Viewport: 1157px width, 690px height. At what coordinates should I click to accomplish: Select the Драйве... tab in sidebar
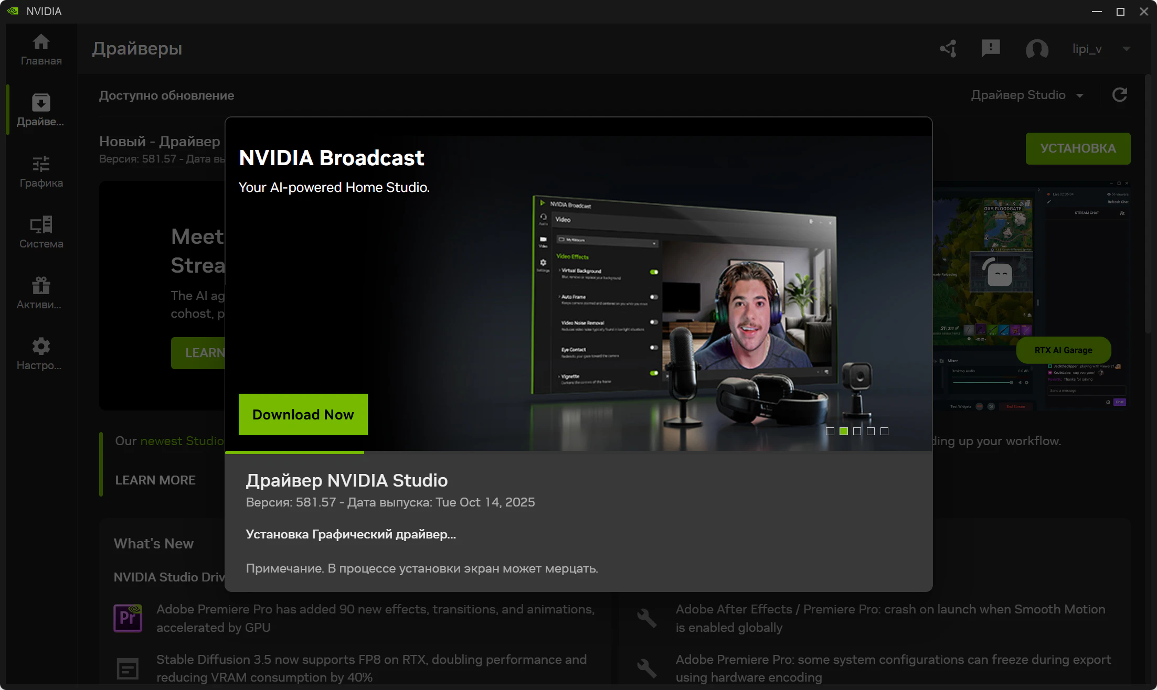tap(41, 110)
